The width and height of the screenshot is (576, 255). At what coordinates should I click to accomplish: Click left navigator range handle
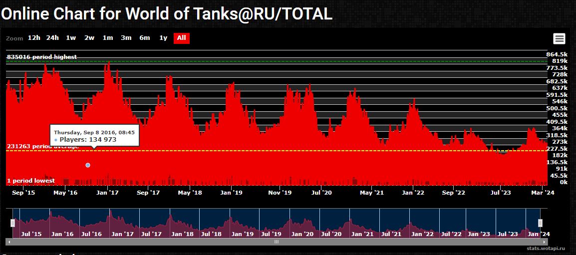[x=13, y=223]
